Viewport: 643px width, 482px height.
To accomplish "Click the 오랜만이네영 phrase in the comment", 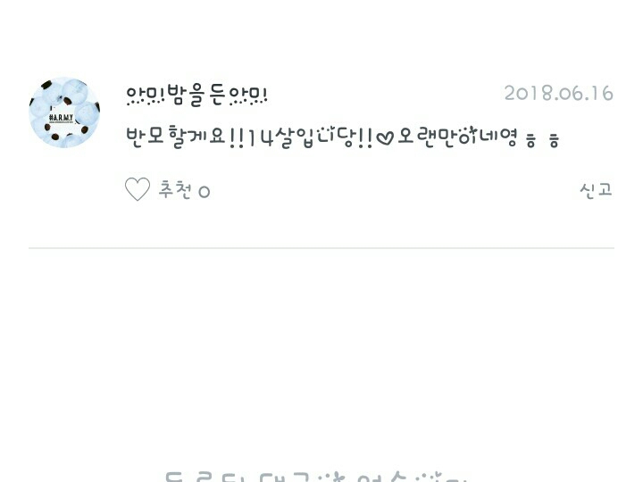I will 457,137.
